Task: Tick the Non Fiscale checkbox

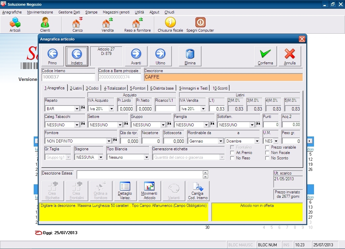Action: [x=267, y=152]
